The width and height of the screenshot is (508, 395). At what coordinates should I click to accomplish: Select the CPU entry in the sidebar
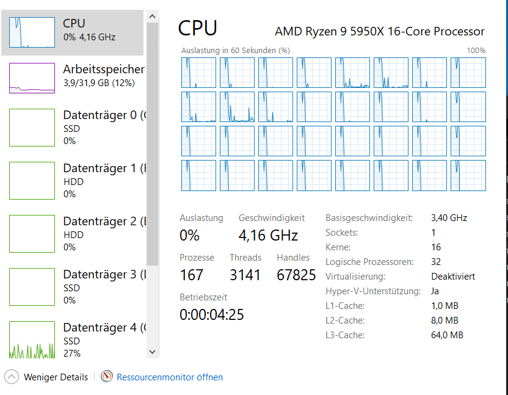coord(72,32)
